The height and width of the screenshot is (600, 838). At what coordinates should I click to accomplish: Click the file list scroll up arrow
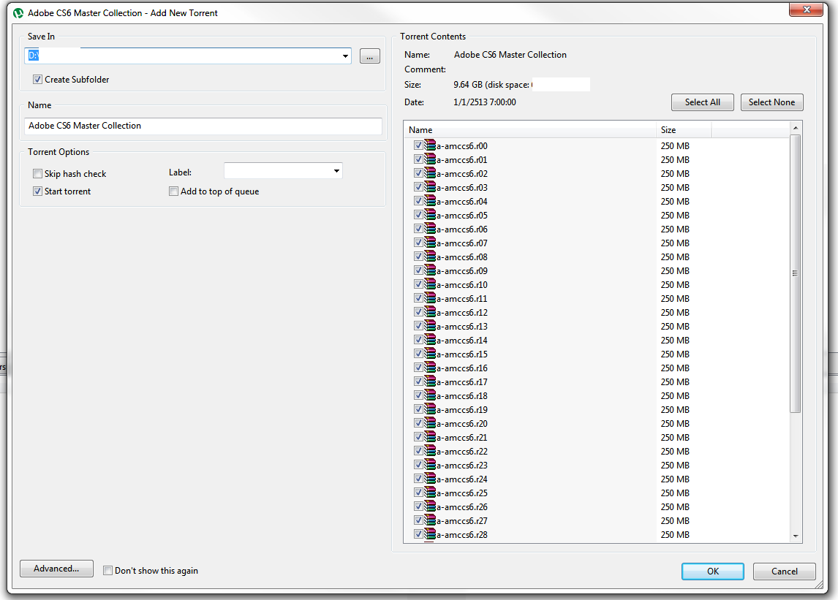tap(796, 128)
